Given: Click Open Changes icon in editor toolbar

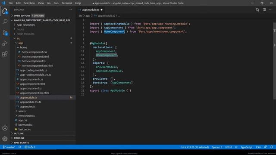Looking at the screenshot, I should 257,9.
